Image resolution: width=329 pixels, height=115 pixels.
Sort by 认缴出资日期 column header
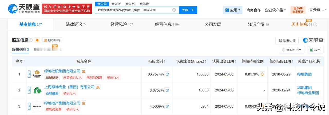click(x=224, y=61)
